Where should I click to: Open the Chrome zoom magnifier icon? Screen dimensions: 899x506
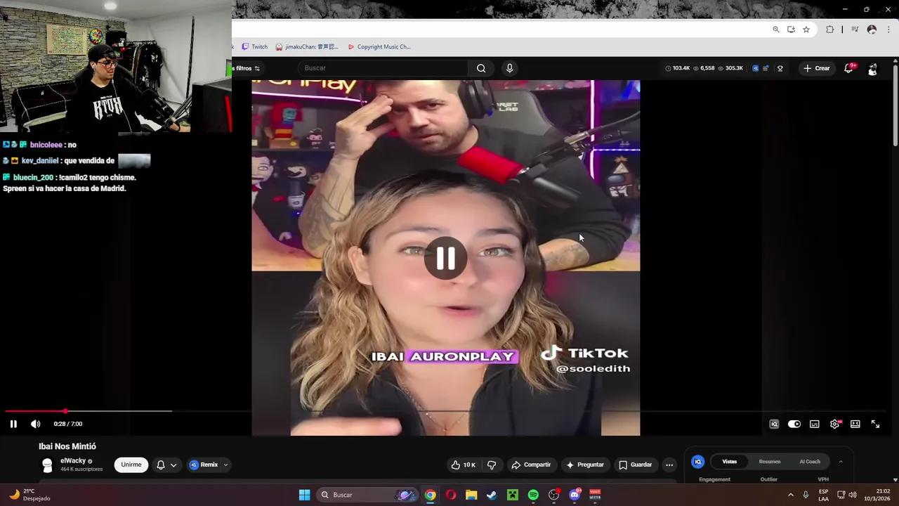(x=776, y=30)
